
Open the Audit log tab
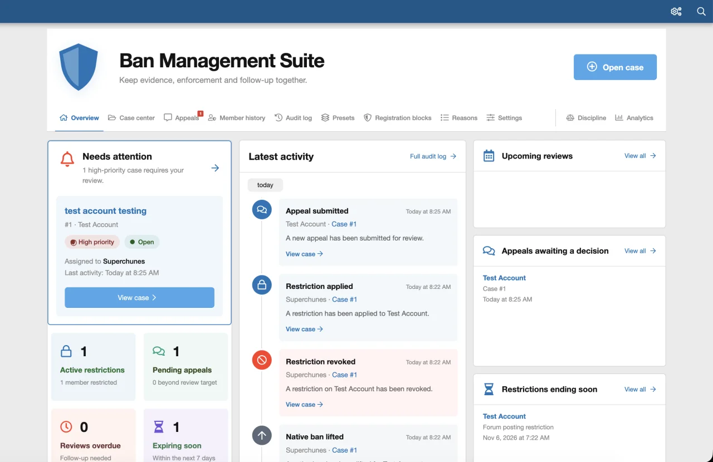pyautogui.click(x=293, y=118)
